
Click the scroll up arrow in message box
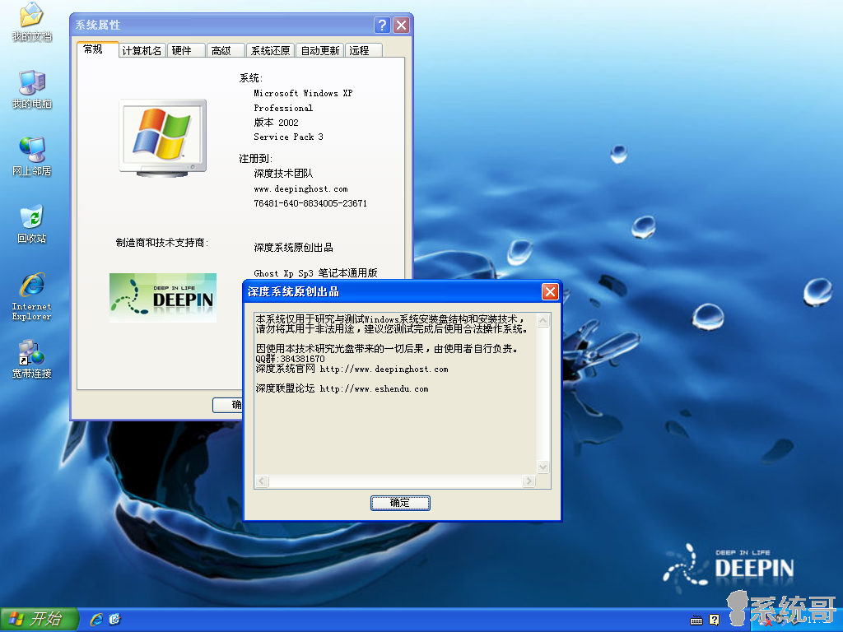[543, 320]
